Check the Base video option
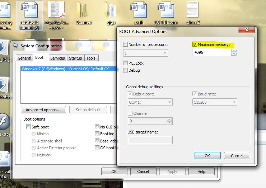The height and width of the screenshot is (188, 266). 97,141
